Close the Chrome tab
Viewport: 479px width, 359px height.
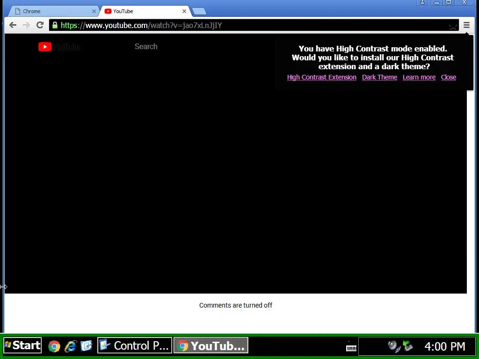94,11
